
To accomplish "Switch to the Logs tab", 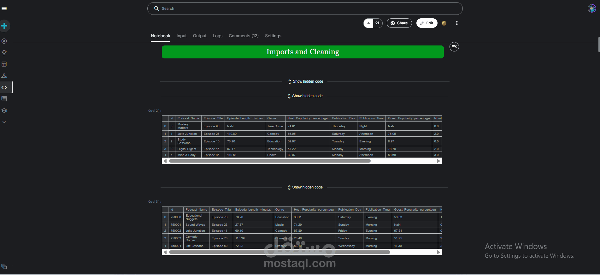I will [x=217, y=36].
